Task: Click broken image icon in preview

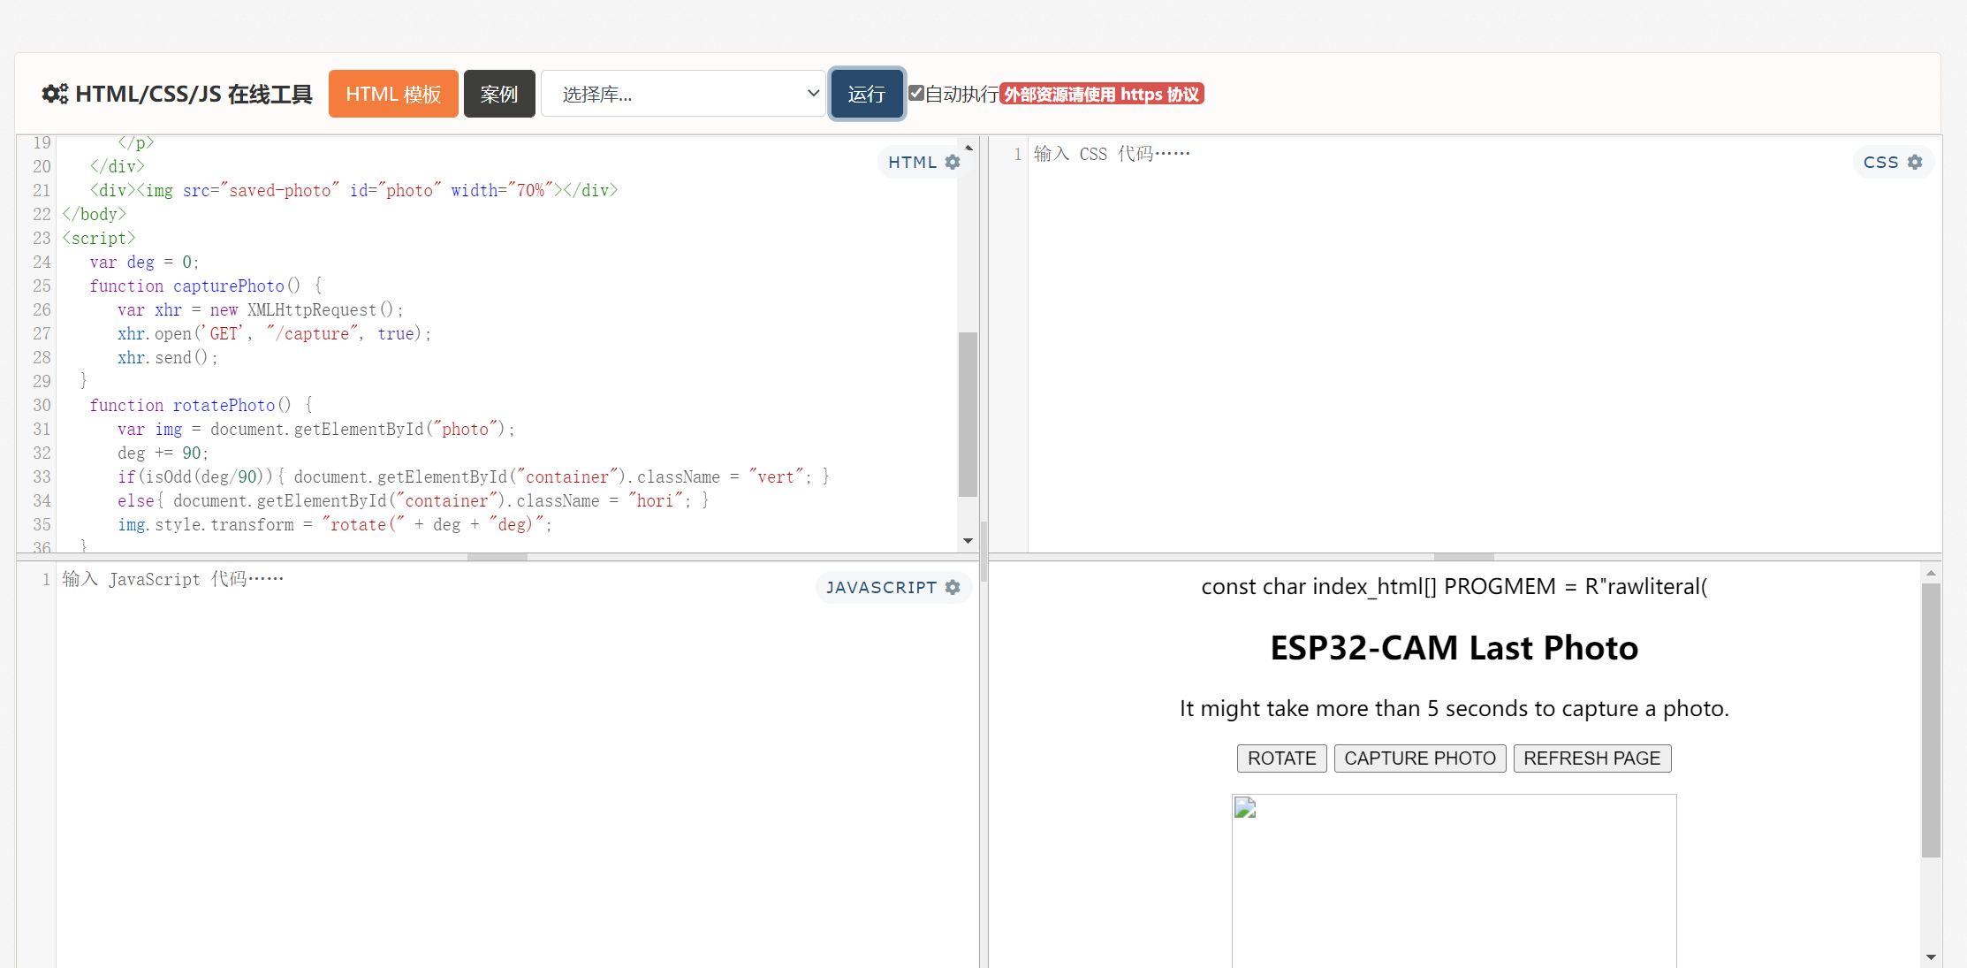Action: pyautogui.click(x=1245, y=807)
